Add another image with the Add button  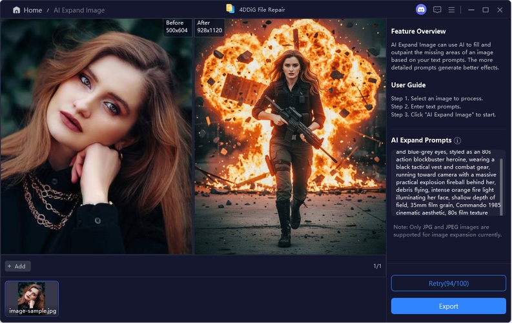[x=17, y=266]
